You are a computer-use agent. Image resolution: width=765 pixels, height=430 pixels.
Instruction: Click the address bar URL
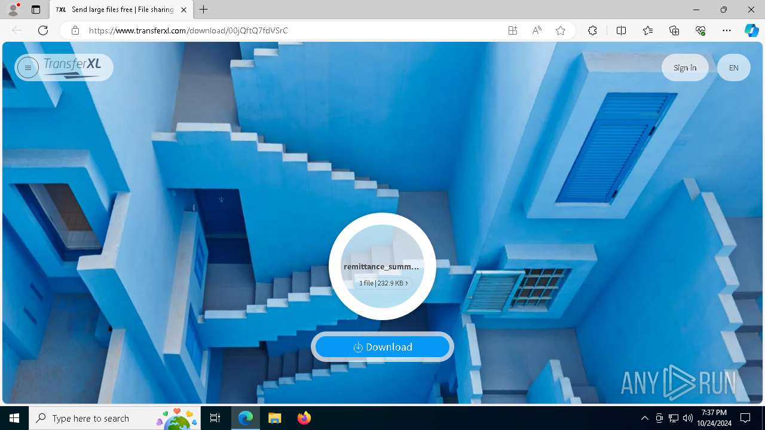point(188,30)
